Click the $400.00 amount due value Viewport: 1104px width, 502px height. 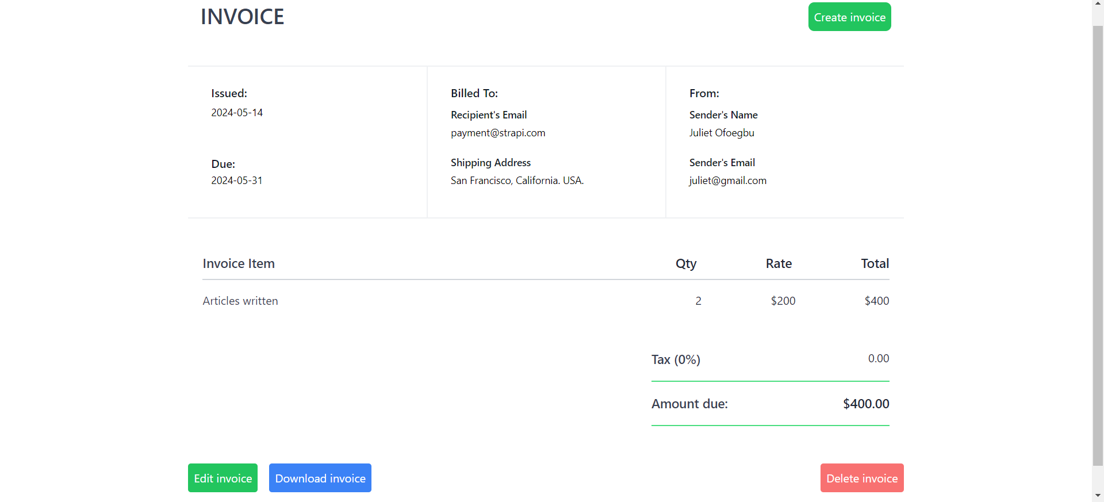[x=865, y=404]
